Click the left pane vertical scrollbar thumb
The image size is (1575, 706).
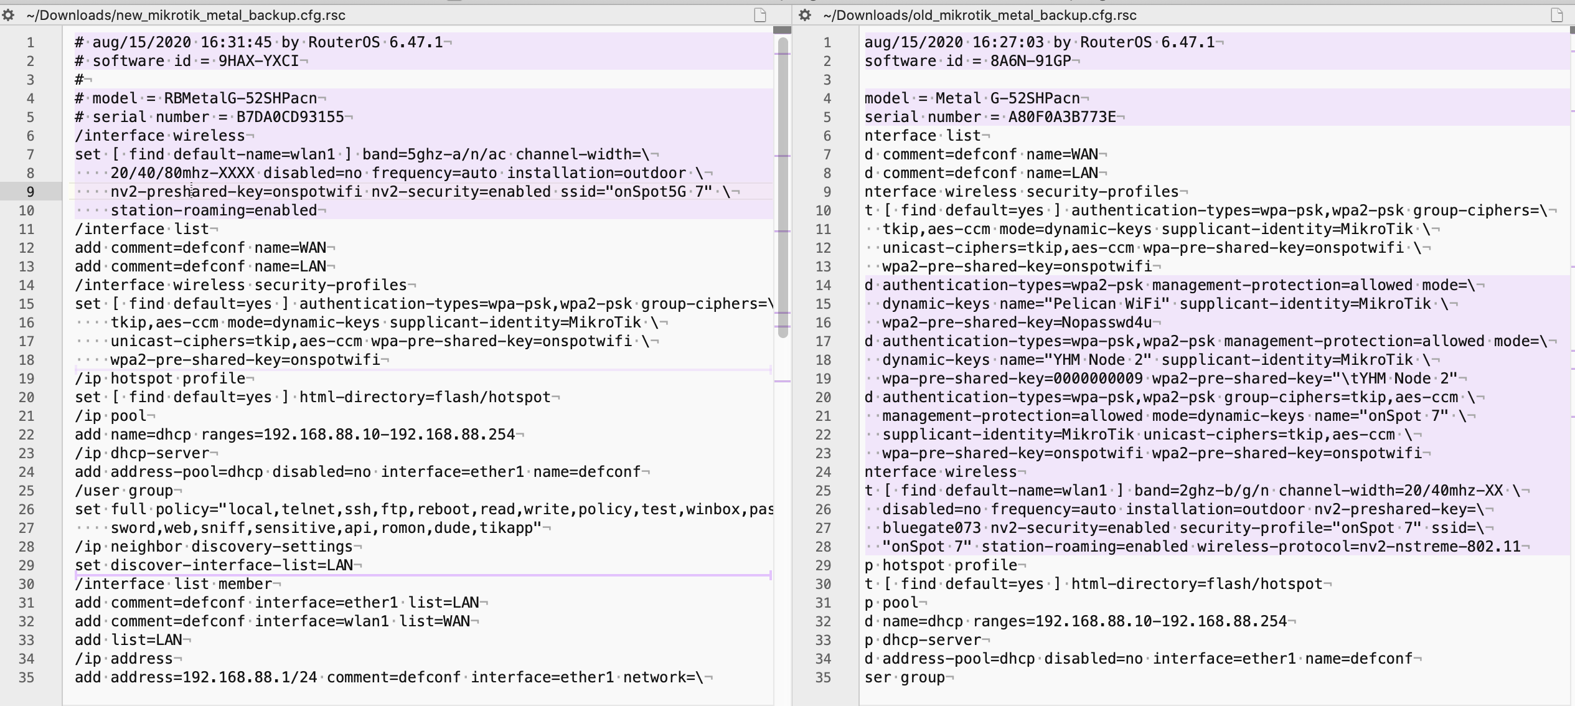(783, 187)
